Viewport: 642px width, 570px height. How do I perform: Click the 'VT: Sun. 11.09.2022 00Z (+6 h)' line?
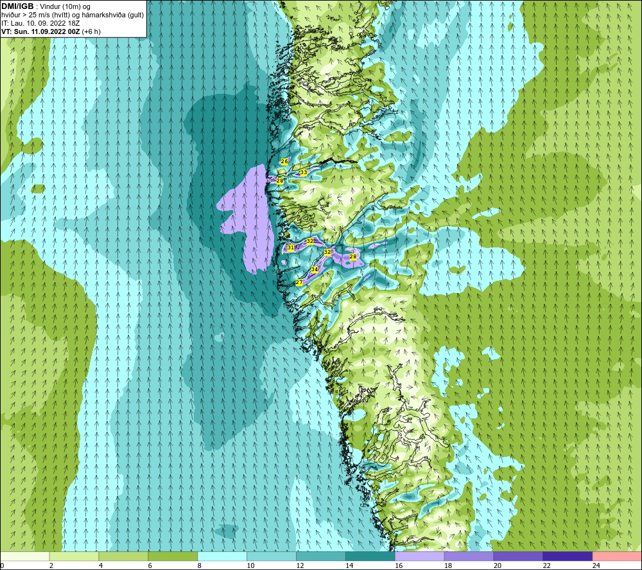click(x=51, y=31)
